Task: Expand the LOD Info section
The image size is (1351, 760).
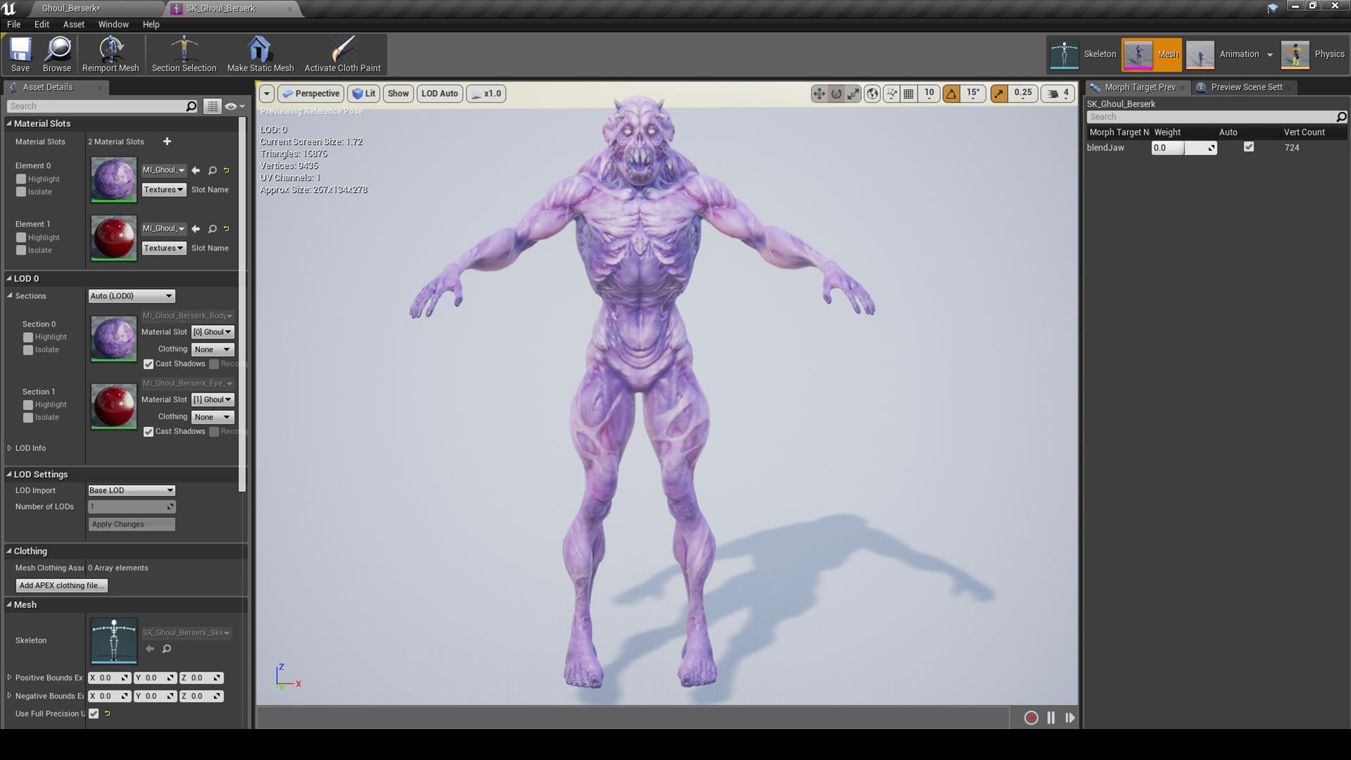Action: pyautogui.click(x=10, y=448)
